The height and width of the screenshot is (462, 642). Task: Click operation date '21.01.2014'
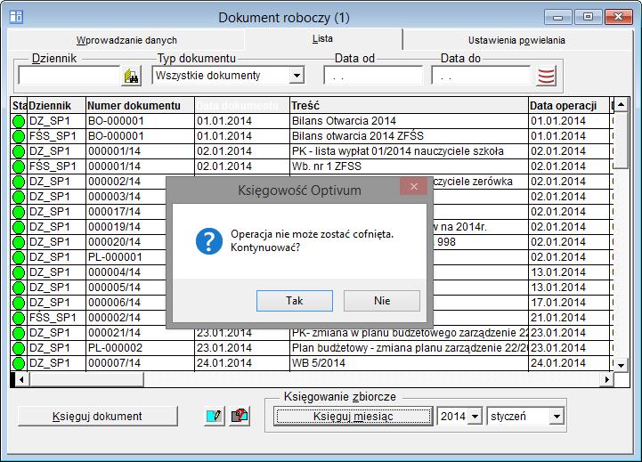(558, 318)
